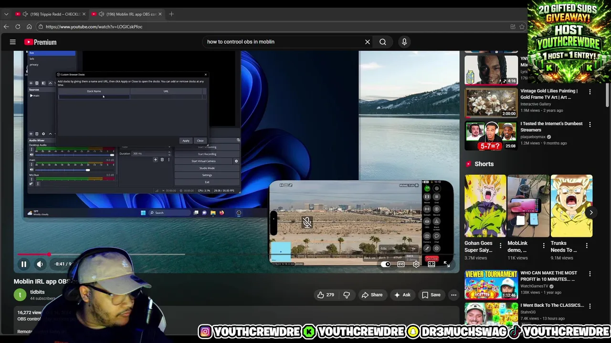
Task: Reload the current page
Action: click(x=18, y=27)
